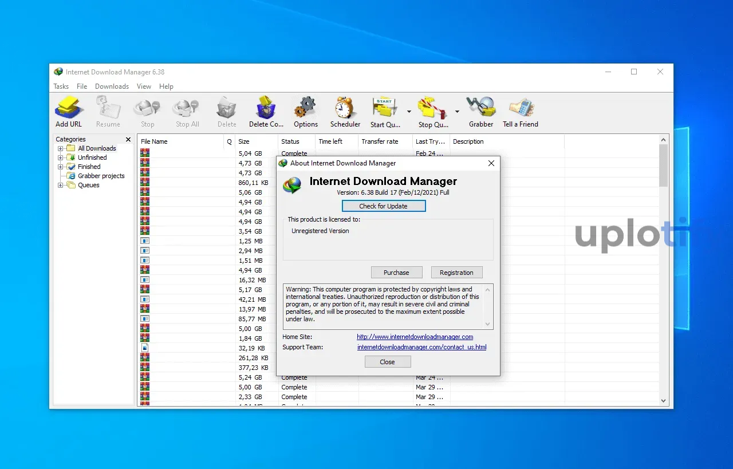This screenshot has height=469, width=733.
Task: Click the Tell a Friend icon
Action: pyautogui.click(x=521, y=108)
